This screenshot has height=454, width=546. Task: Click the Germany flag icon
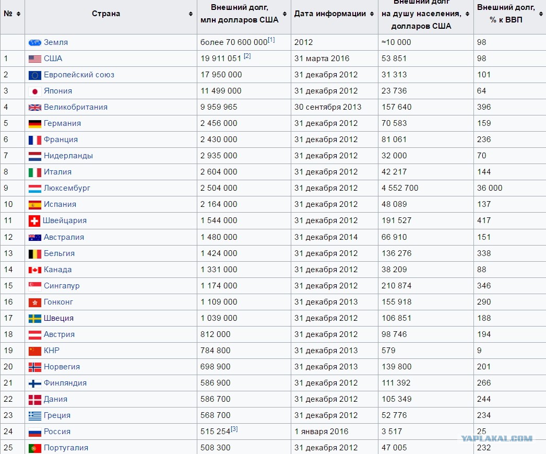[35, 124]
